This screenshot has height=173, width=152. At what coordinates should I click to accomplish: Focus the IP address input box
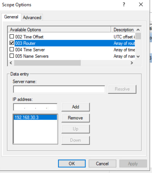pos(35,107)
